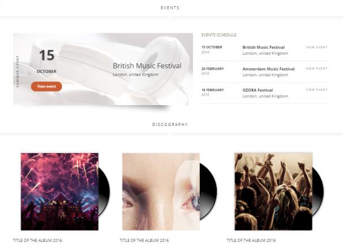343x247 pixels.
Task: Click the third album title text
Action: click(251, 240)
